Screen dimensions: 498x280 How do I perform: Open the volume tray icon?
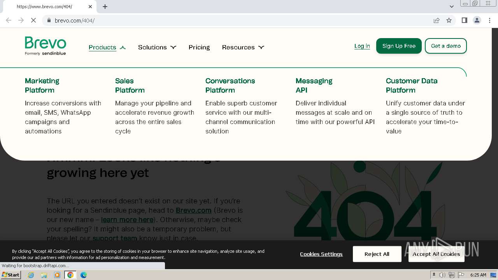442,275
